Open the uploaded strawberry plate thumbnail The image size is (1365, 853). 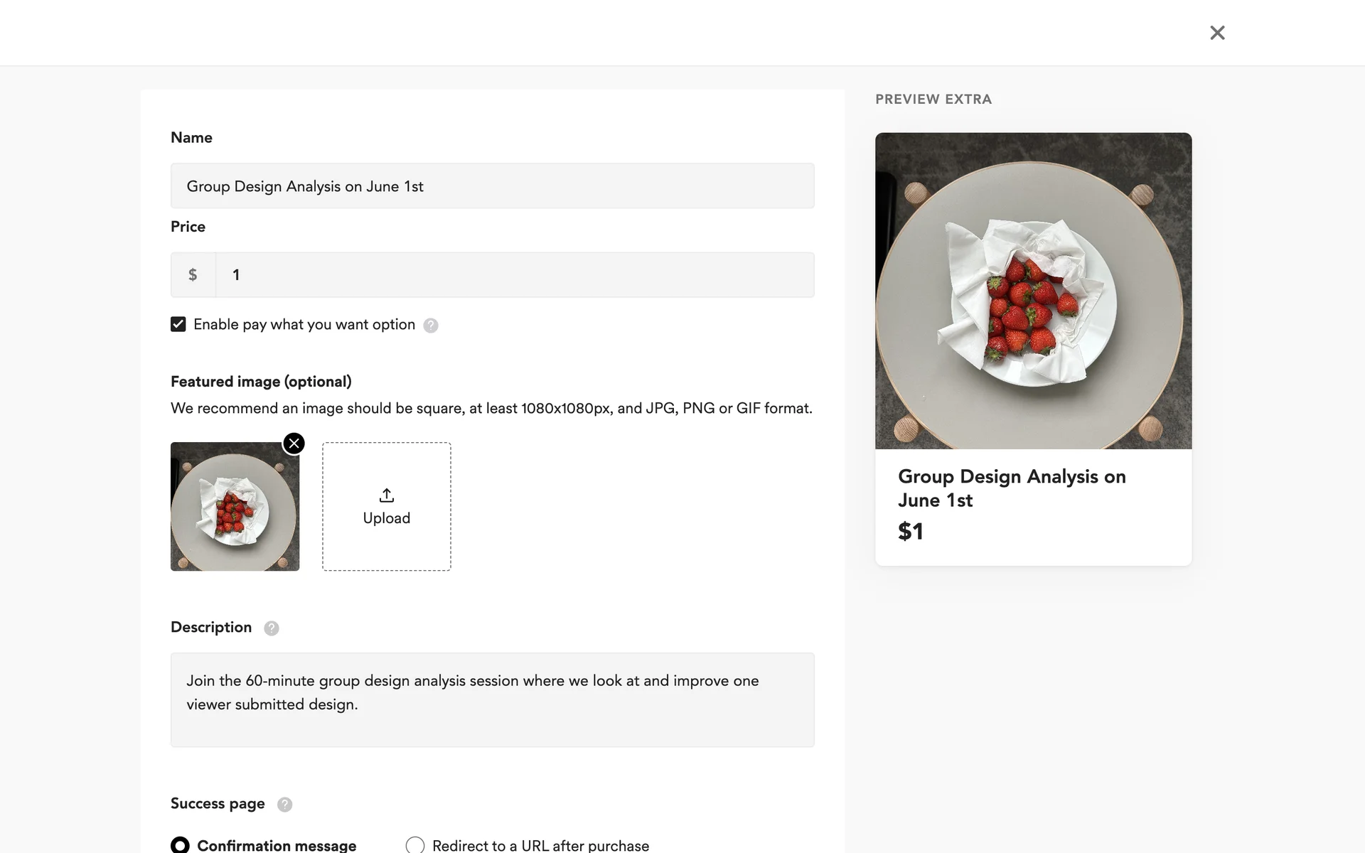[235, 507]
